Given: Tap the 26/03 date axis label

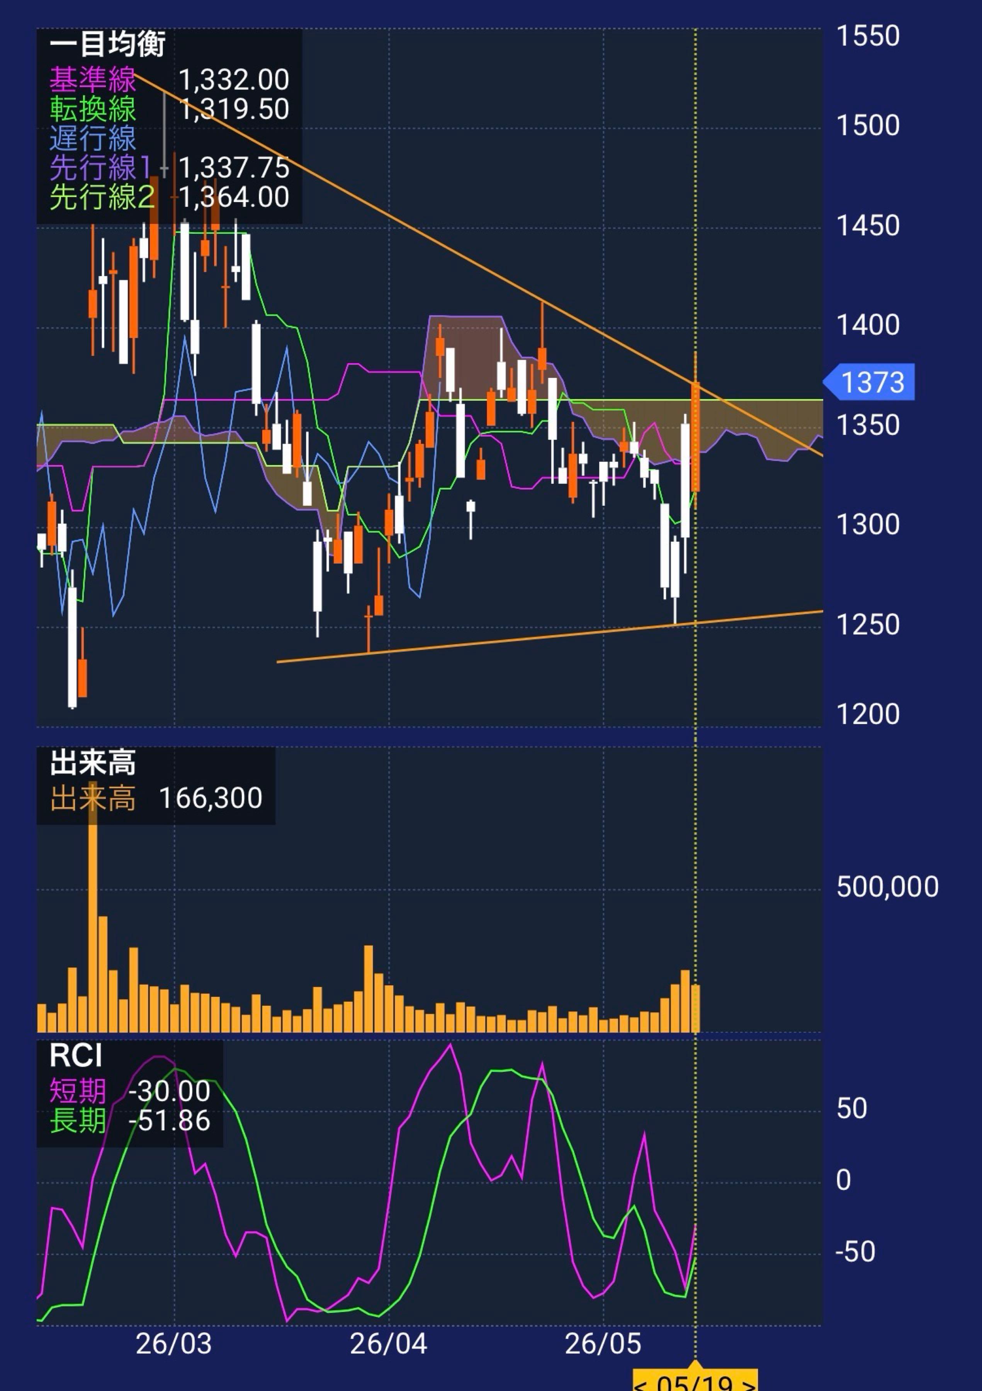Looking at the screenshot, I should coord(174,1344).
